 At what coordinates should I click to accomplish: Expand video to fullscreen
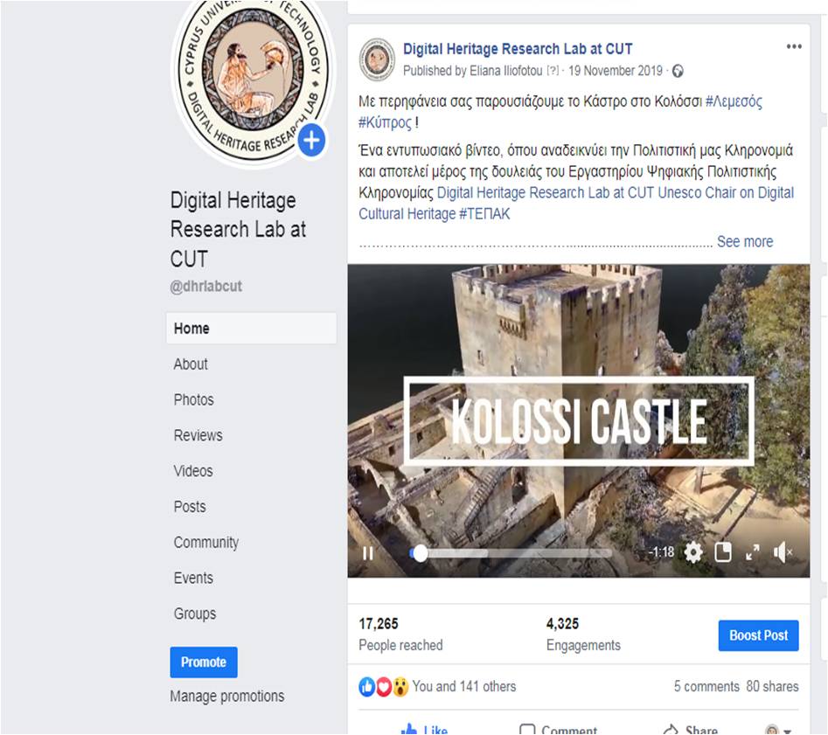pyautogui.click(x=753, y=552)
